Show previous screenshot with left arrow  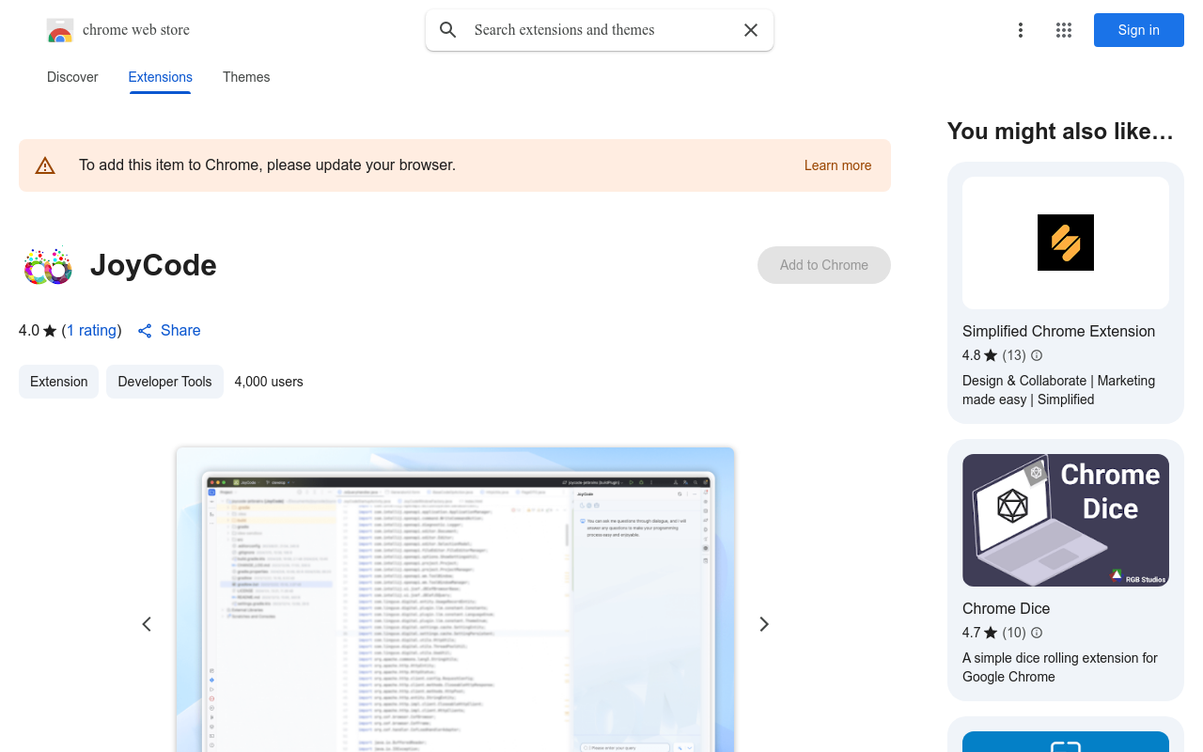click(147, 624)
